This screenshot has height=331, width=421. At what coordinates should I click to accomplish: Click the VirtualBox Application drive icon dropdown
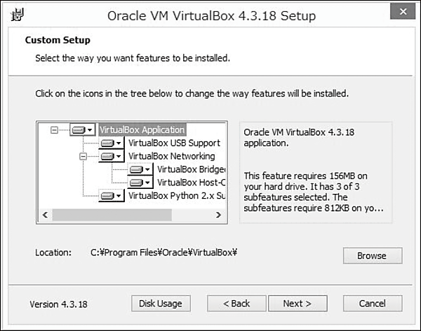click(x=82, y=129)
